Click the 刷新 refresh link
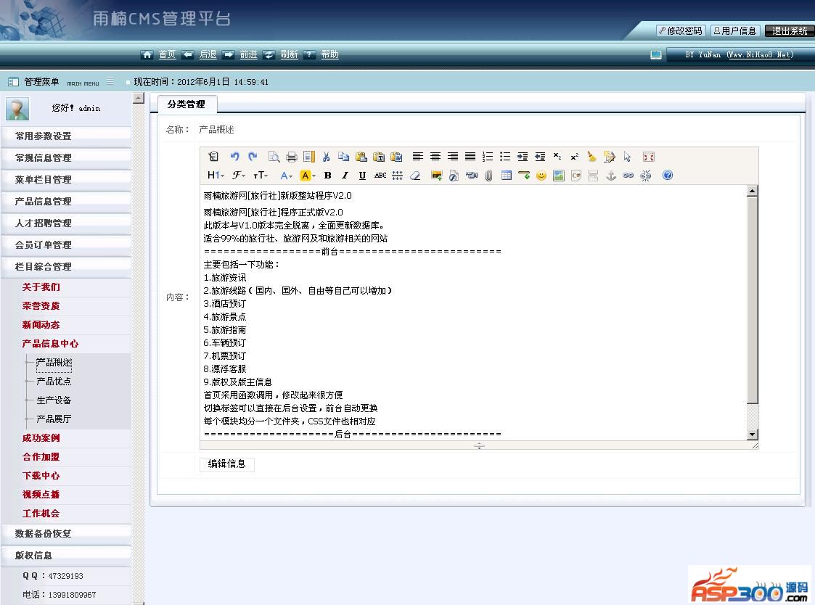815x605 pixels. point(289,54)
